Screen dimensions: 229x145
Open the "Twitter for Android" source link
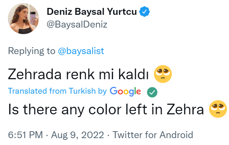point(153,134)
